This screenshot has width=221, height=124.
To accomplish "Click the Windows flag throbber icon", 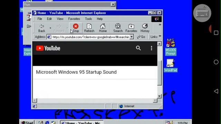I will coord(156,19).
